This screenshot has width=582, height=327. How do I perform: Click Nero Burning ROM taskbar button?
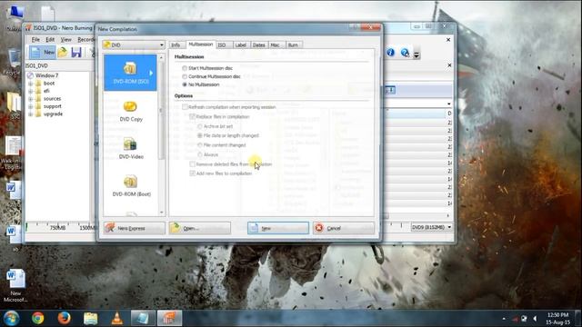click(x=169, y=318)
